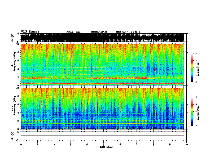The image size is (210, 162).
Task: Click the "ch.3(V)" axis label
Action: pos(13,136)
